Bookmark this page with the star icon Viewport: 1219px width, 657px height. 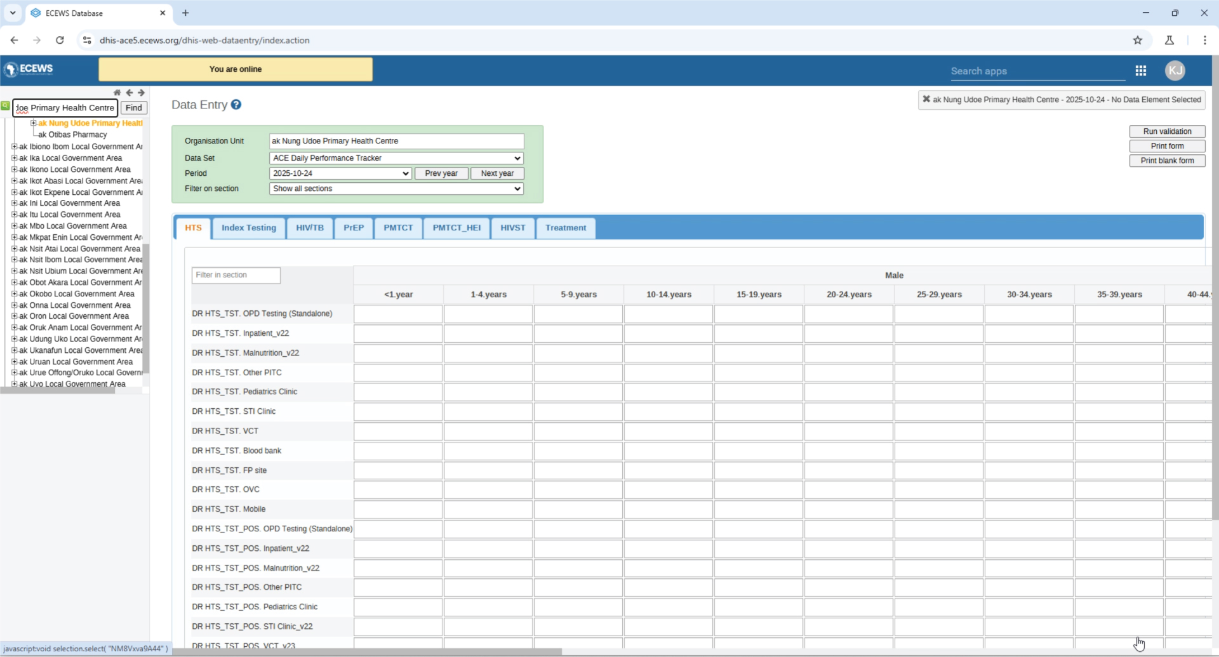point(1137,40)
